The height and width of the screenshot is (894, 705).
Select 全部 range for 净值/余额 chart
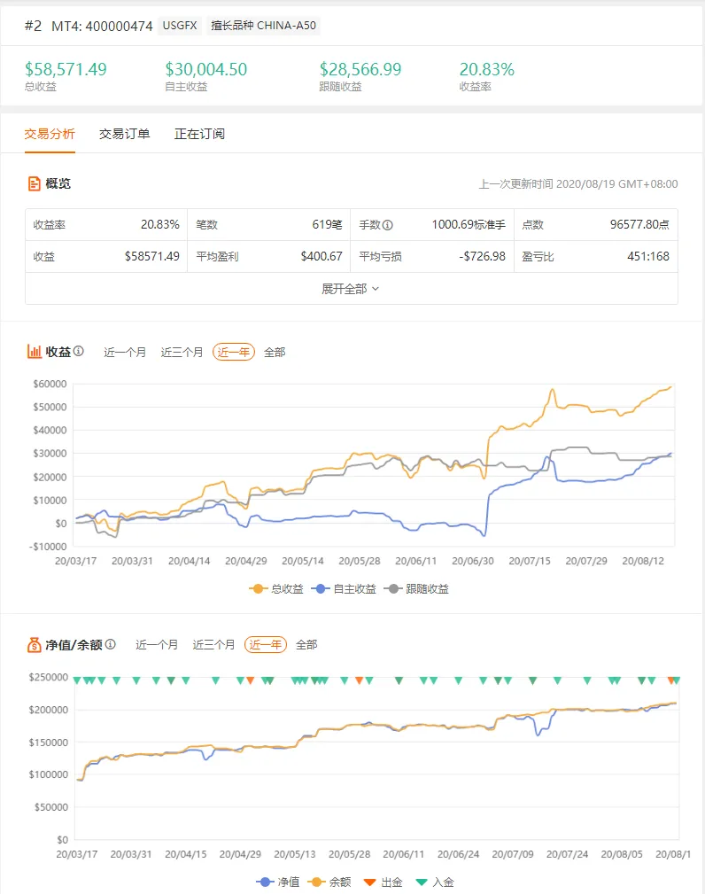(x=306, y=645)
